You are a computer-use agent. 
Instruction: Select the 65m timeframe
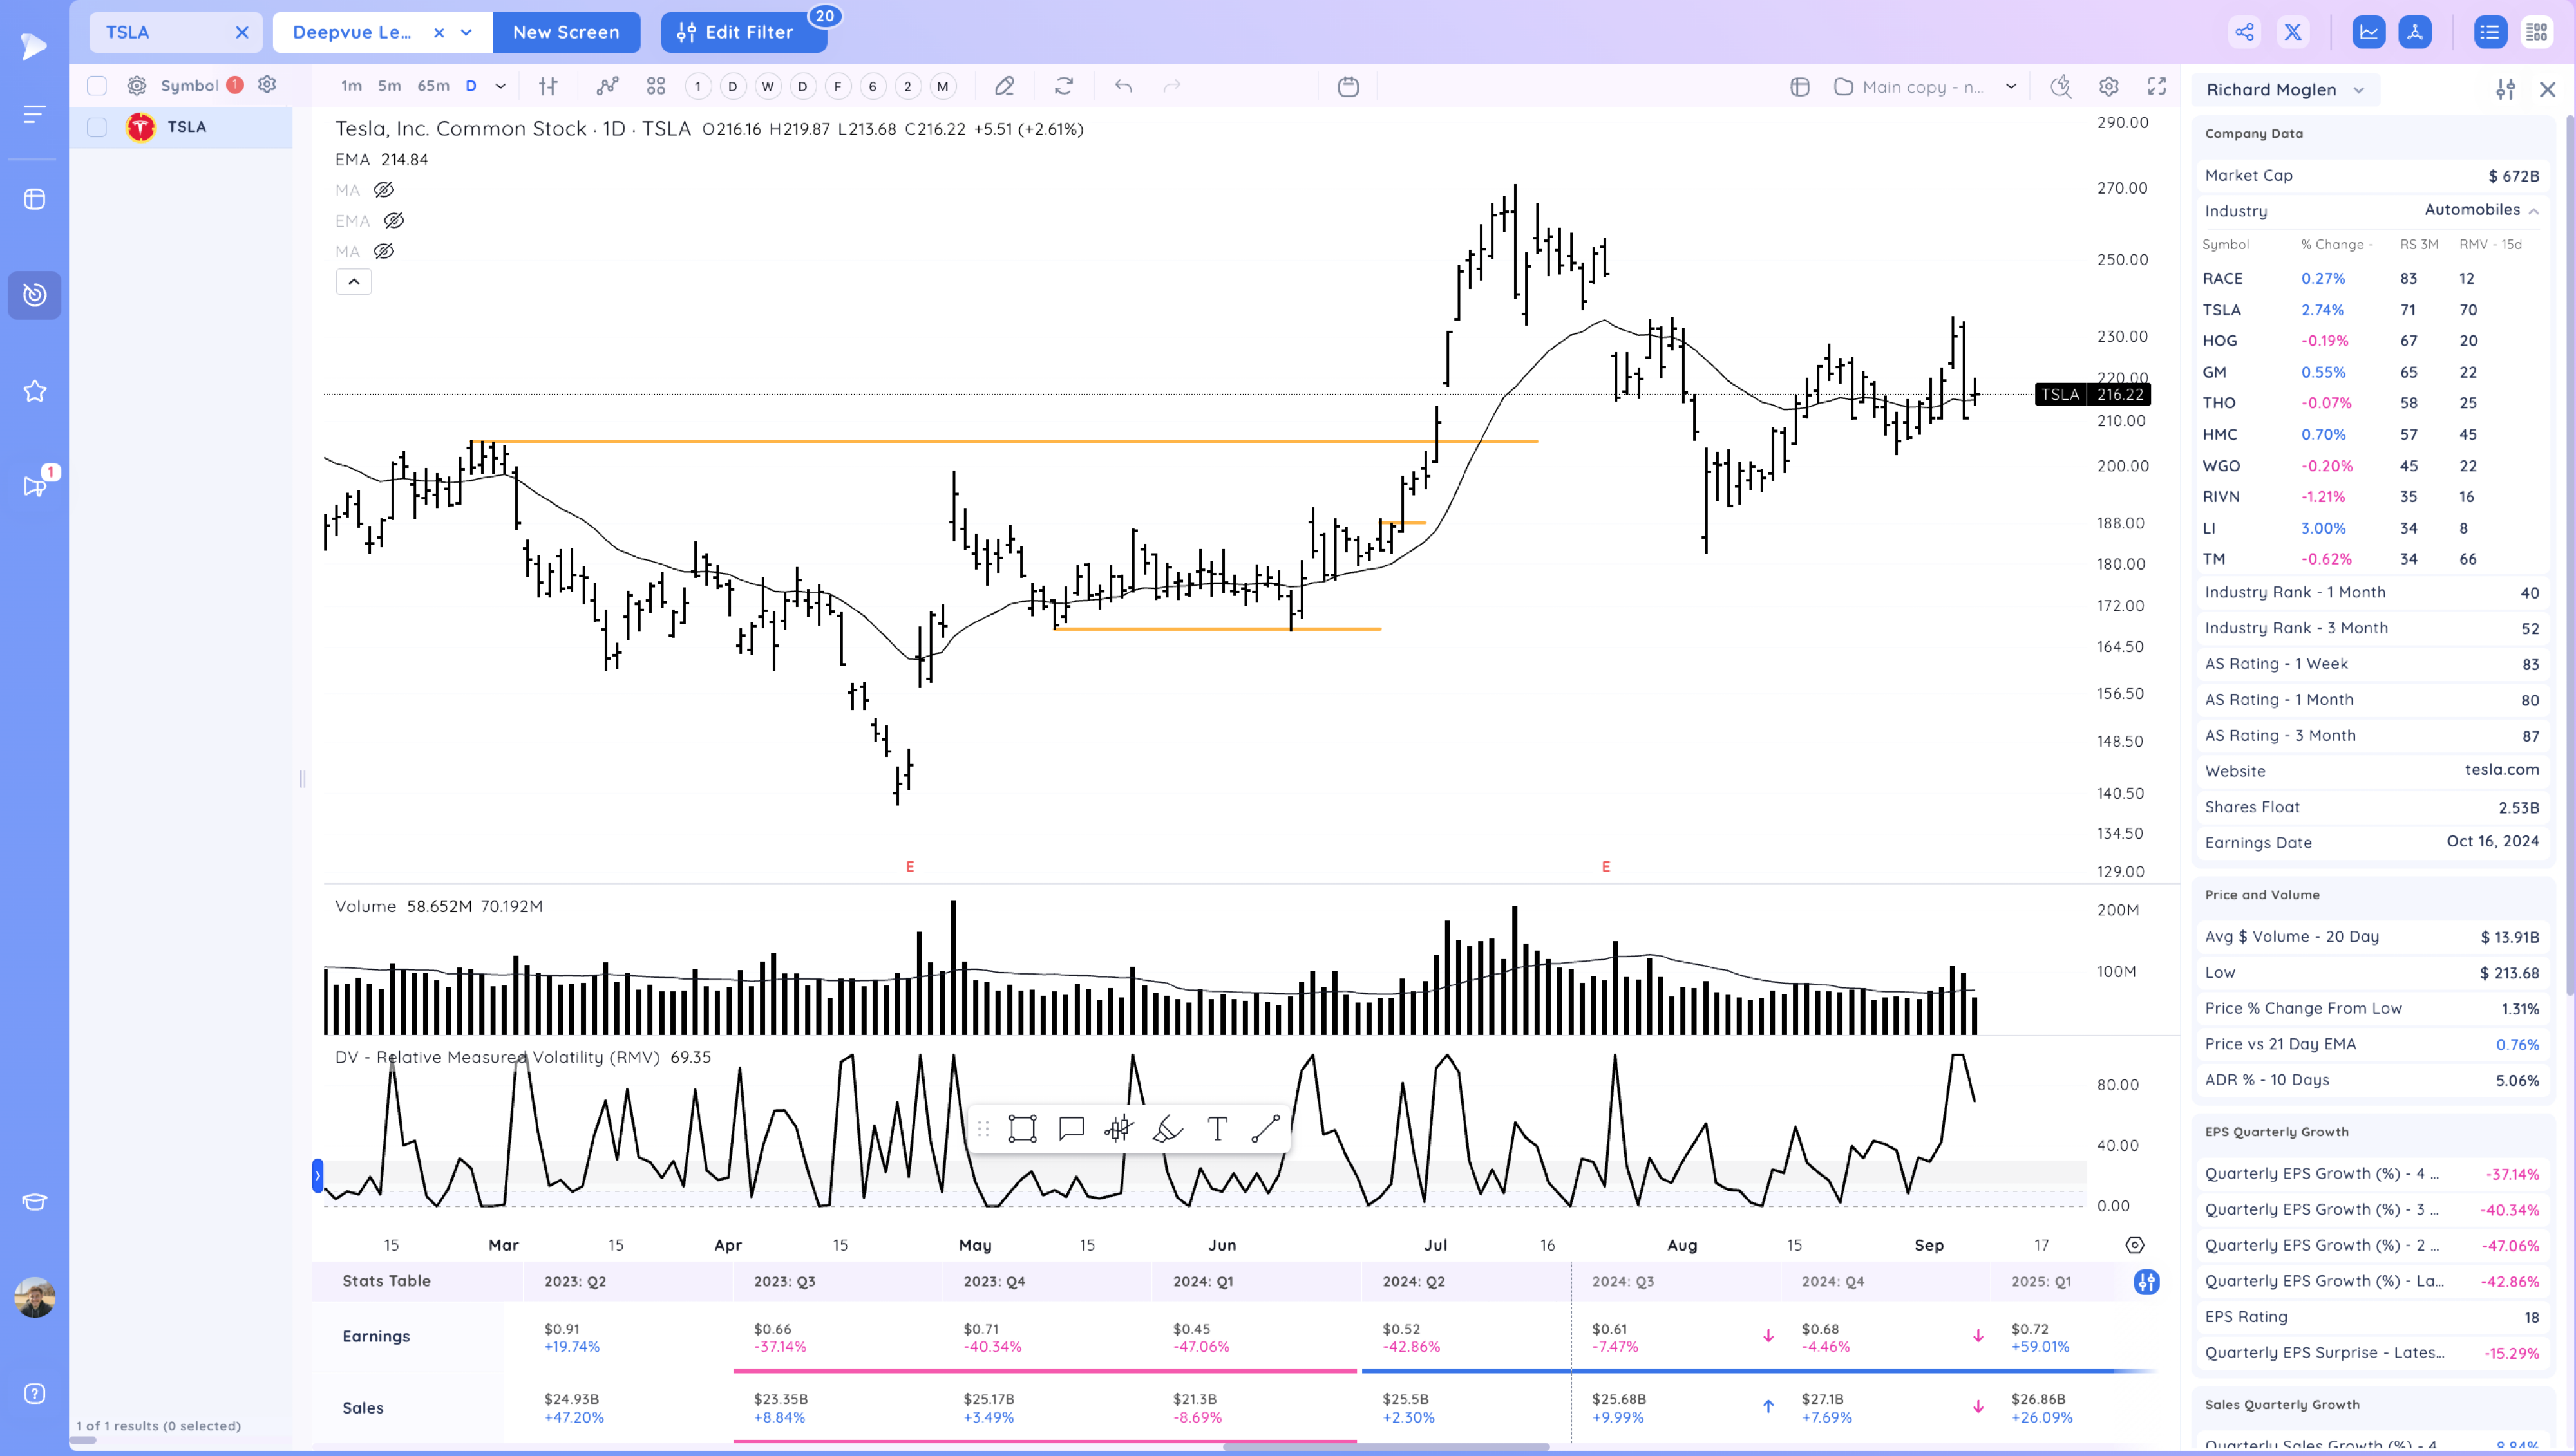pyautogui.click(x=433, y=86)
